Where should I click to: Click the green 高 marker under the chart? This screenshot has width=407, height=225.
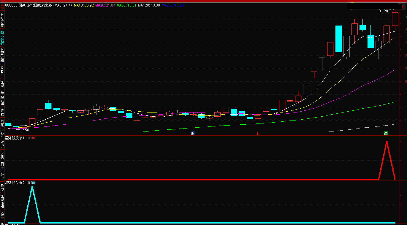coord(386,133)
